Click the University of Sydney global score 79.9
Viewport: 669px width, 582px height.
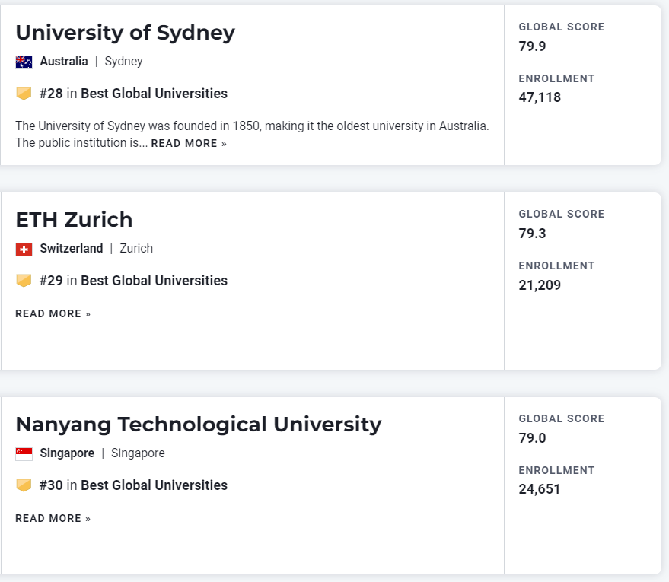click(532, 46)
